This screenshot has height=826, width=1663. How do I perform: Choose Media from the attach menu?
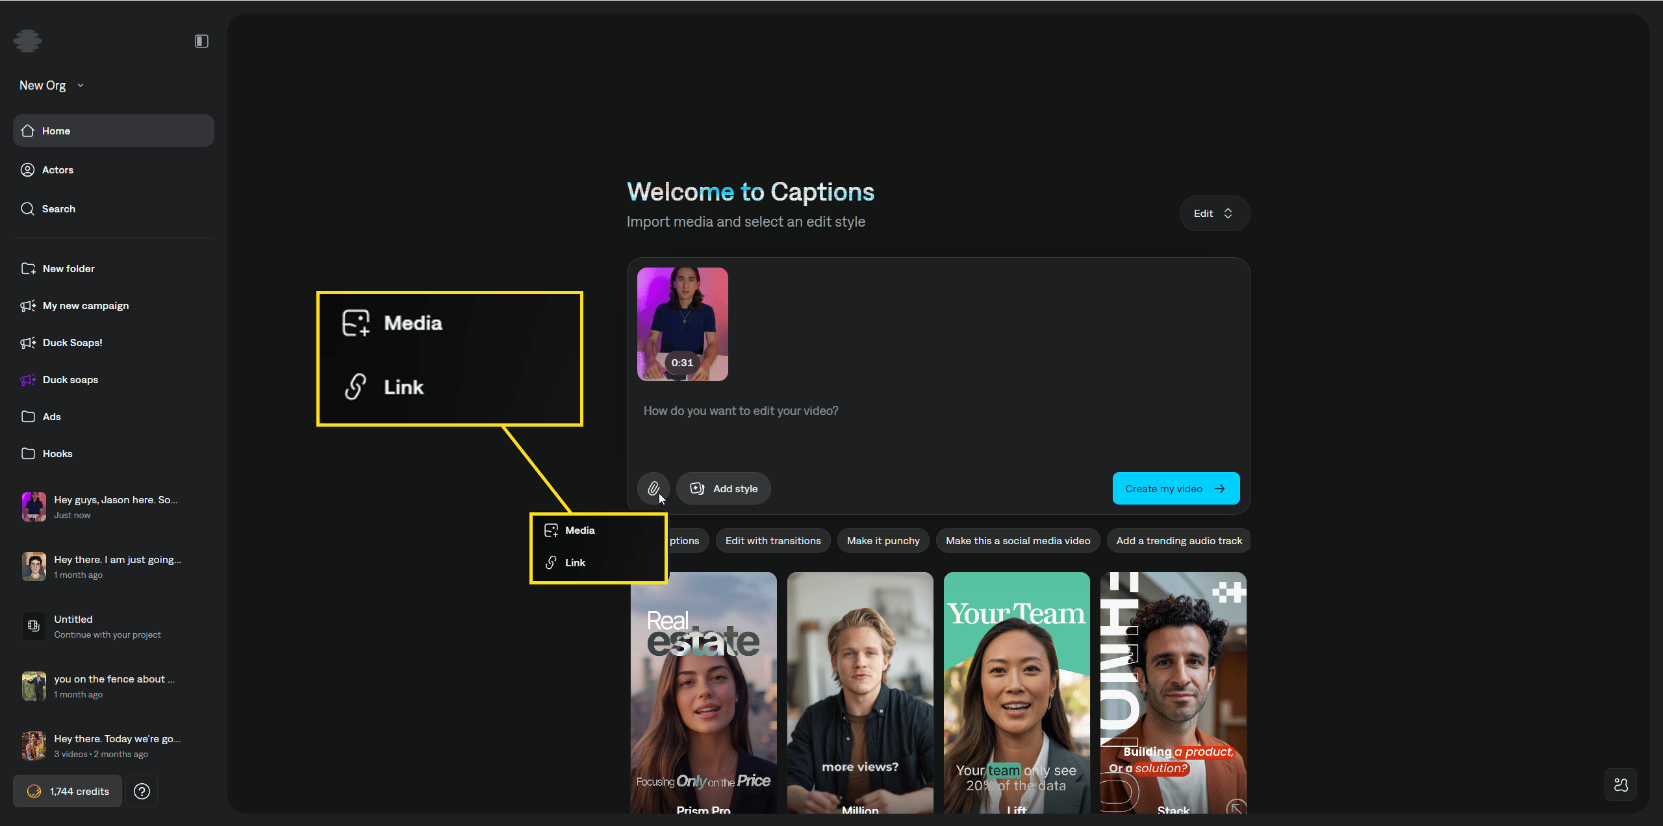click(598, 531)
